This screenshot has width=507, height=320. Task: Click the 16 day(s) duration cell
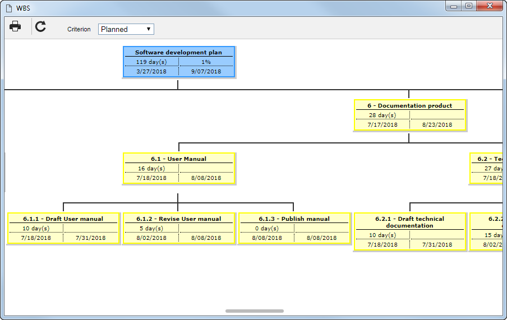point(151,168)
